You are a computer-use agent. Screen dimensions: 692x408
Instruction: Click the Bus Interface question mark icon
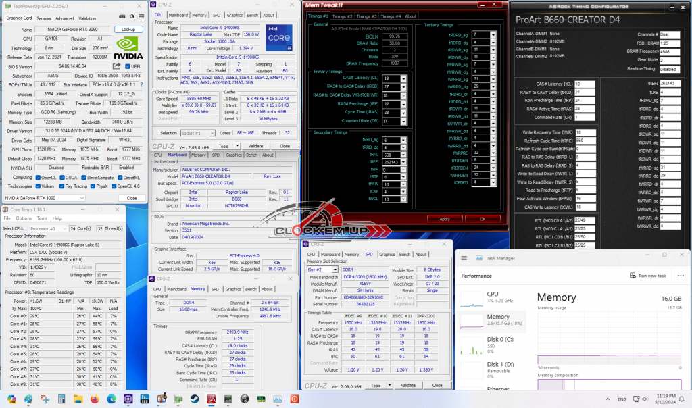point(141,84)
